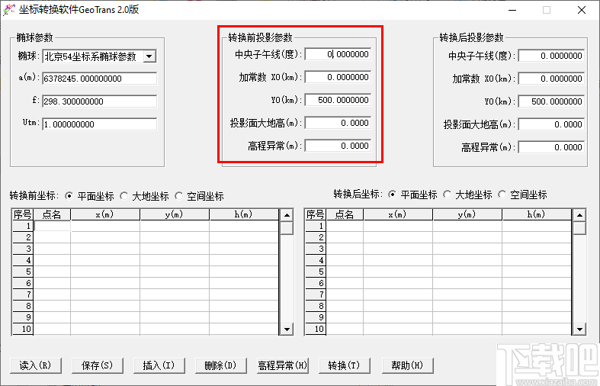Click left table scroll up arrow
600x386 pixels.
(x=287, y=215)
